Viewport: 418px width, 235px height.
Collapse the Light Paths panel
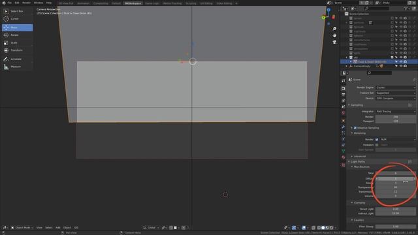[358, 162]
